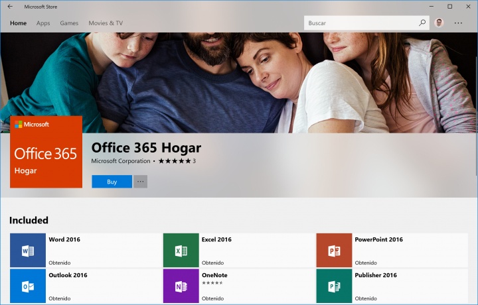The image size is (478, 305).
Task: Open the user profile avatar
Action: pos(439,23)
